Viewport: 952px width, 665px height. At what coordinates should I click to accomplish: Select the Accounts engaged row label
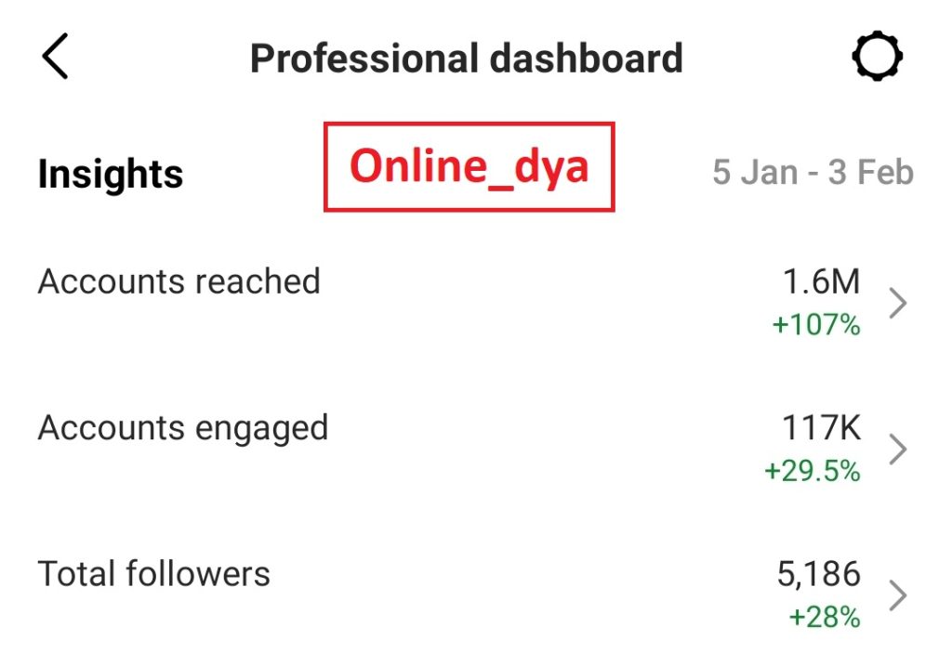click(x=183, y=430)
